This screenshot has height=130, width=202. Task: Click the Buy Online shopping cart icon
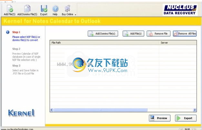[67, 9]
